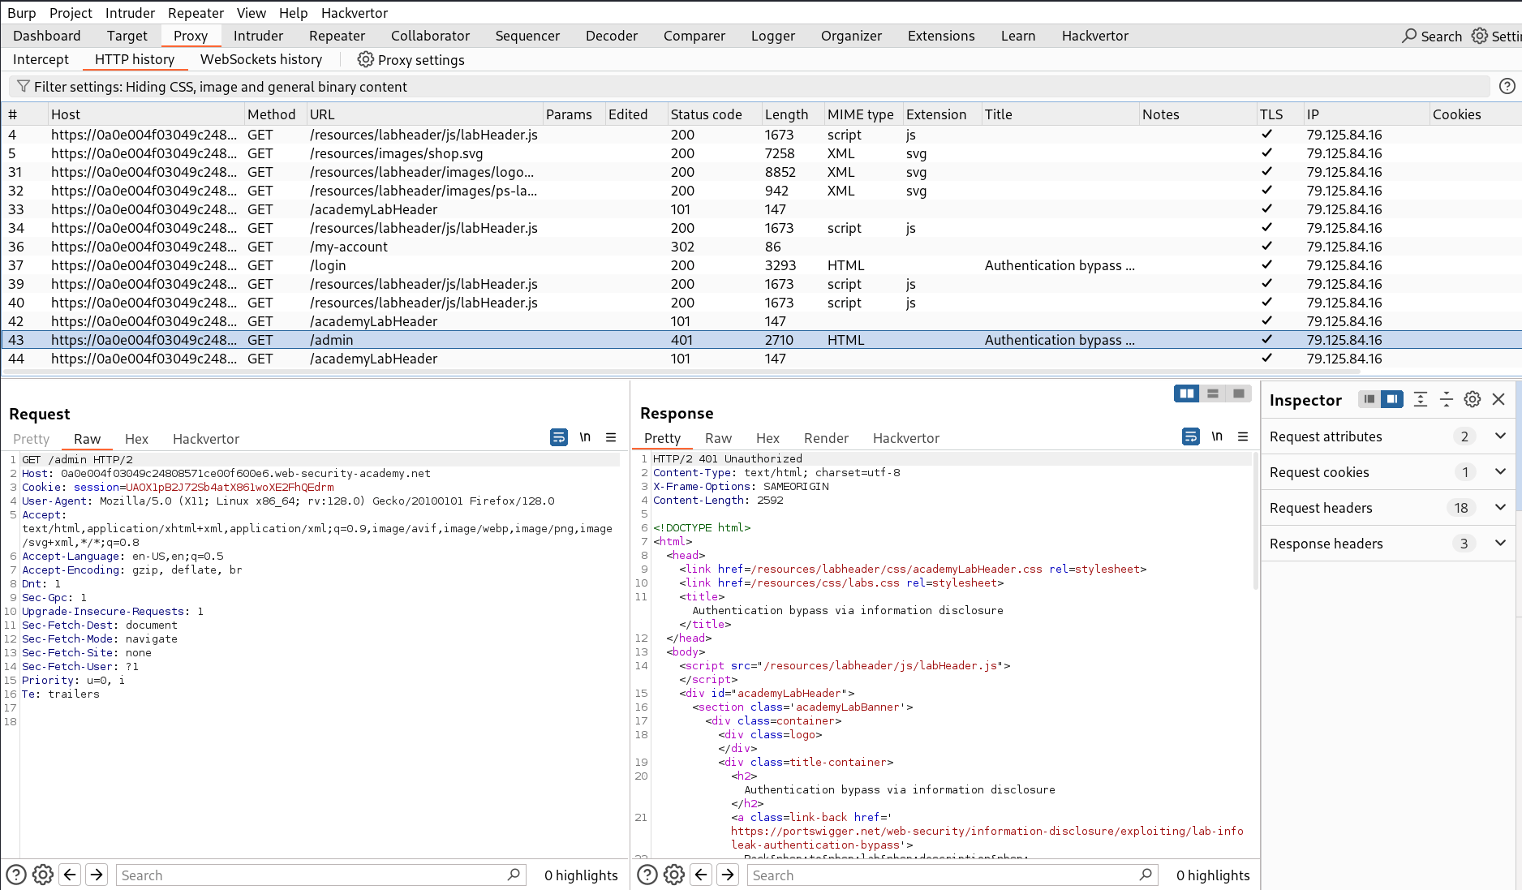The image size is (1522, 890).
Task: Open Inspector settings gear
Action: click(1473, 399)
